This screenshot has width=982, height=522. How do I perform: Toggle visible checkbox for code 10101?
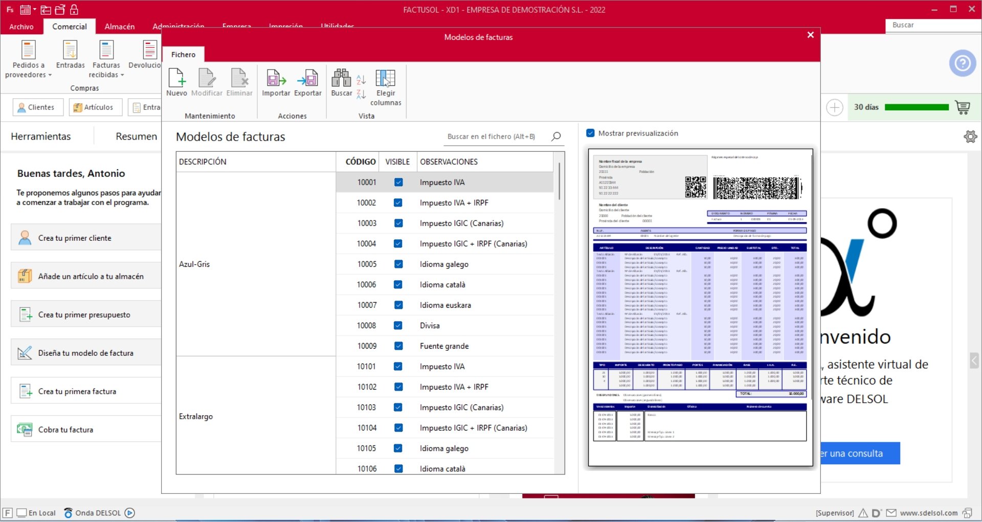click(x=398, y=366)
